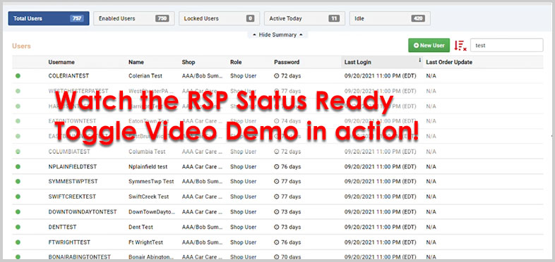Click clock icon in FTWRIGHTTEST password cell
Screen dimensions: 555x262
point(276,242)
